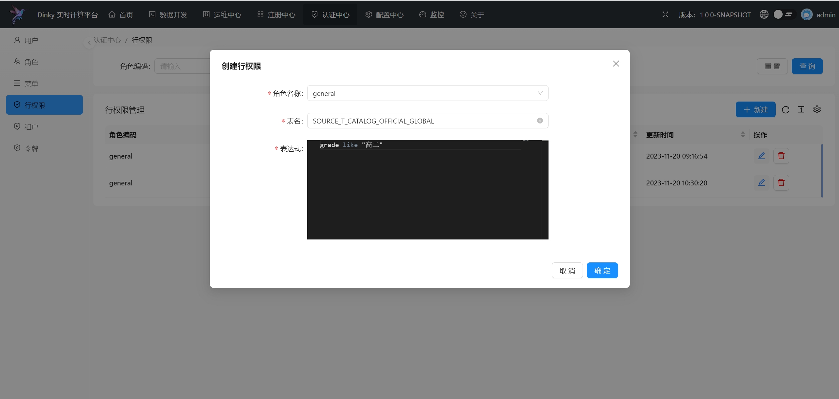The width and height of the screenshot is (839, 399).
Task: Click the 查询 query button
Action: point(807,66)
